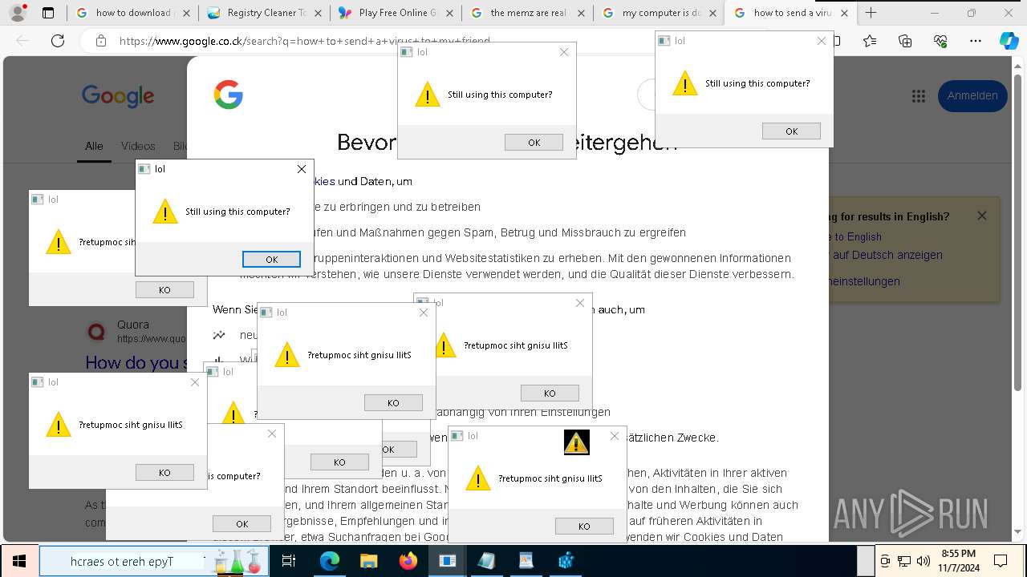Click OK in the lol dialog beside Anmelden
Image resolution: width=1027 pixels, height=577 pixels.
(791, 131)
